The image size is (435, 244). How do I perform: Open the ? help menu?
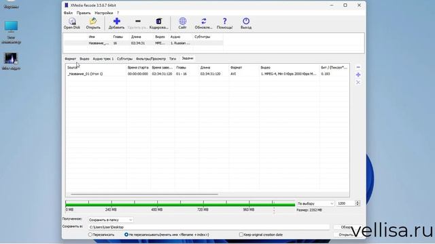click(118, 13)
